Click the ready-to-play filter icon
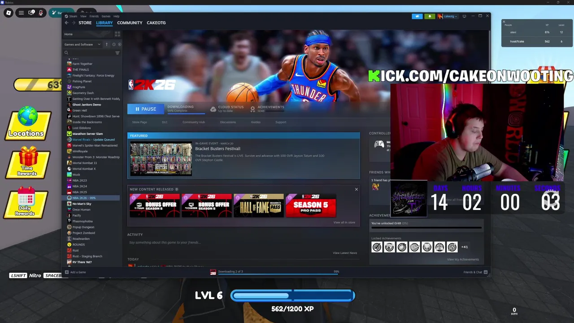574x323 pixels. point(119,44)
